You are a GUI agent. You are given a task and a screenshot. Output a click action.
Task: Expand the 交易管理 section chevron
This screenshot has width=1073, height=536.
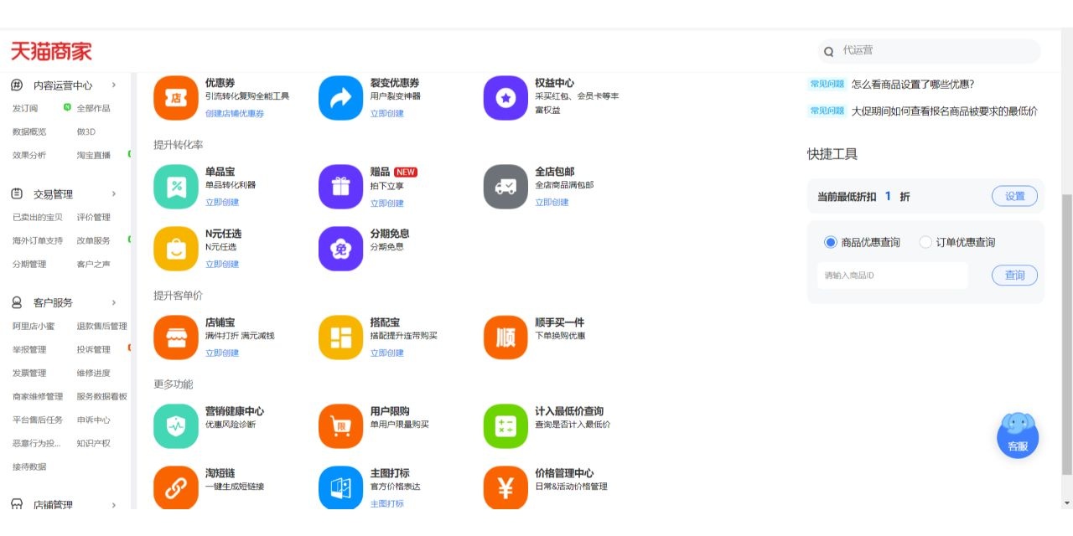point(114,193)
